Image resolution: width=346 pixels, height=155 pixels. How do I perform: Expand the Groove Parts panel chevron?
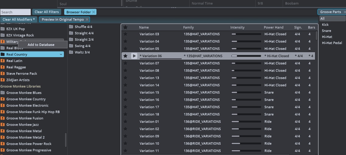[344, 12]
